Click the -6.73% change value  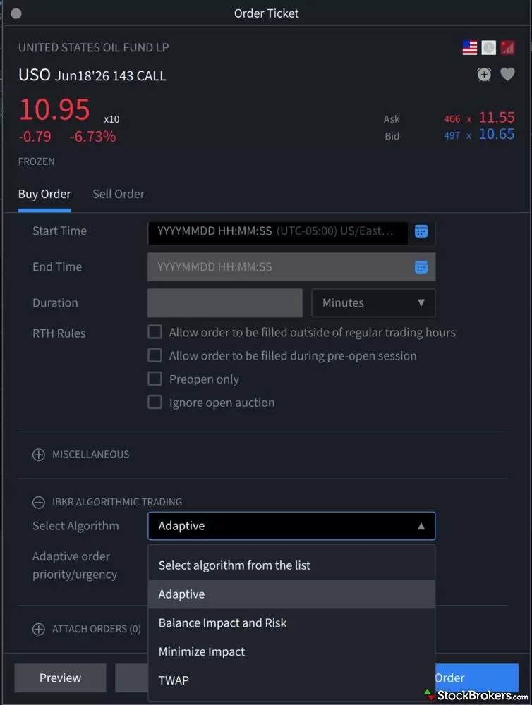[x=92, y=136]
